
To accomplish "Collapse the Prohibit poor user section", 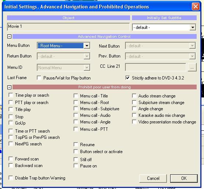I will point(9,87).
